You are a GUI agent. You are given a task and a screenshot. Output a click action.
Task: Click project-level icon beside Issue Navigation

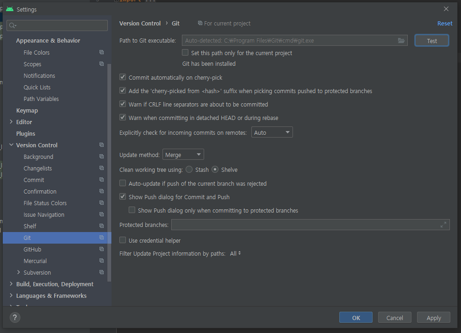click(x=101, y=214)
